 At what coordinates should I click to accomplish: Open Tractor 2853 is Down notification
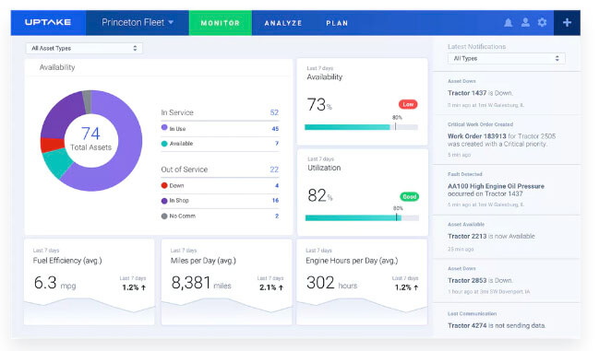[507, 280]
